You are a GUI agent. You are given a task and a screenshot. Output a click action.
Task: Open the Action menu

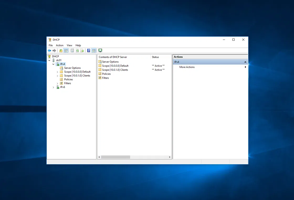point(60,45)
